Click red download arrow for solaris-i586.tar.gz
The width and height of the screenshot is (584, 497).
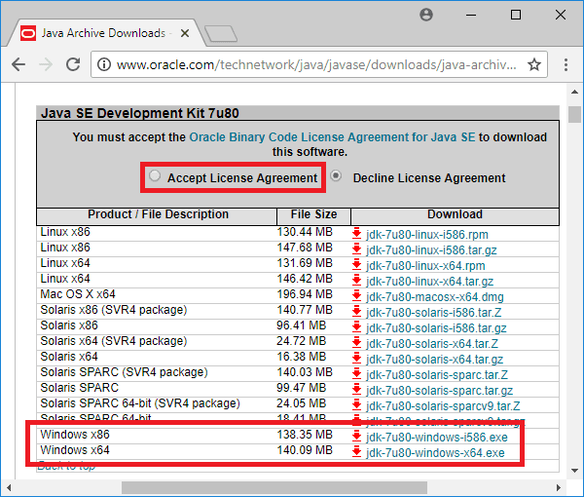[356, 326]
